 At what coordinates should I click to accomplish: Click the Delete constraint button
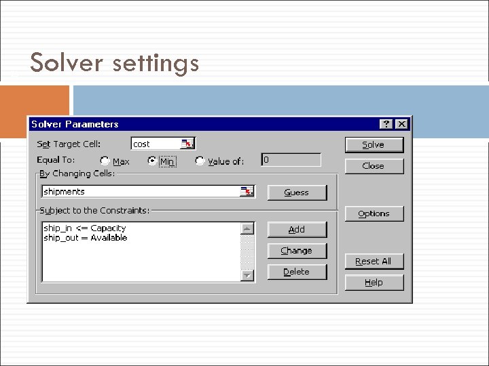coord(297,272)
